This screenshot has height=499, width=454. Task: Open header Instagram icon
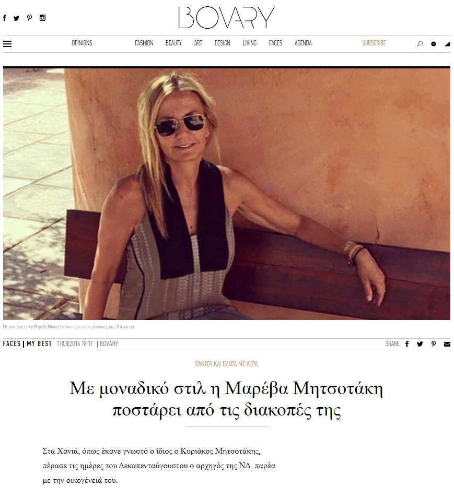coord(42,18)
